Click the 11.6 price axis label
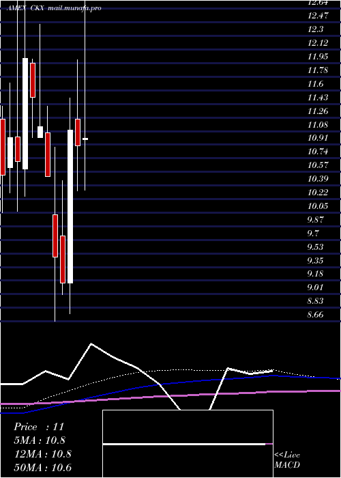Image resolution: width=341 pixels, height=478 pixels. tap(315, 84)
